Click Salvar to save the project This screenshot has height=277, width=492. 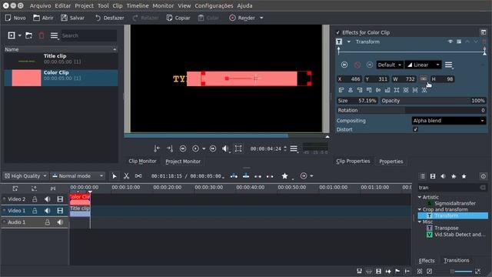(x=72, y=18)
